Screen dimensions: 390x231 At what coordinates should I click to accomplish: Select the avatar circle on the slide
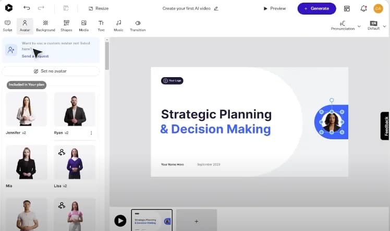(x=332, y=122)
